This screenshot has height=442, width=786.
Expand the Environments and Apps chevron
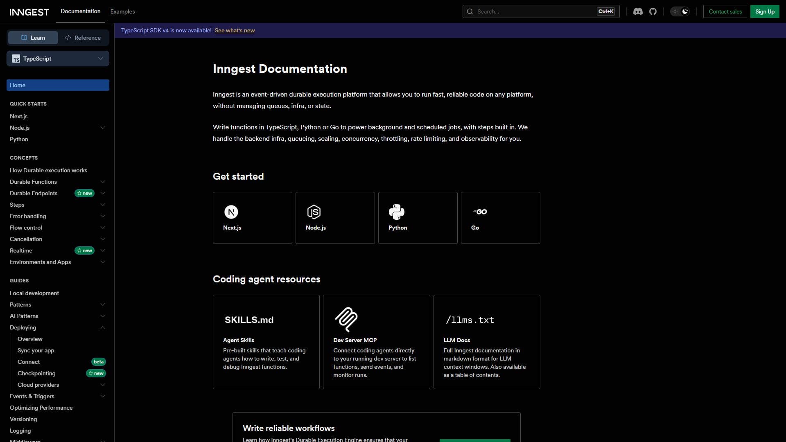click(x=103, y=262)
